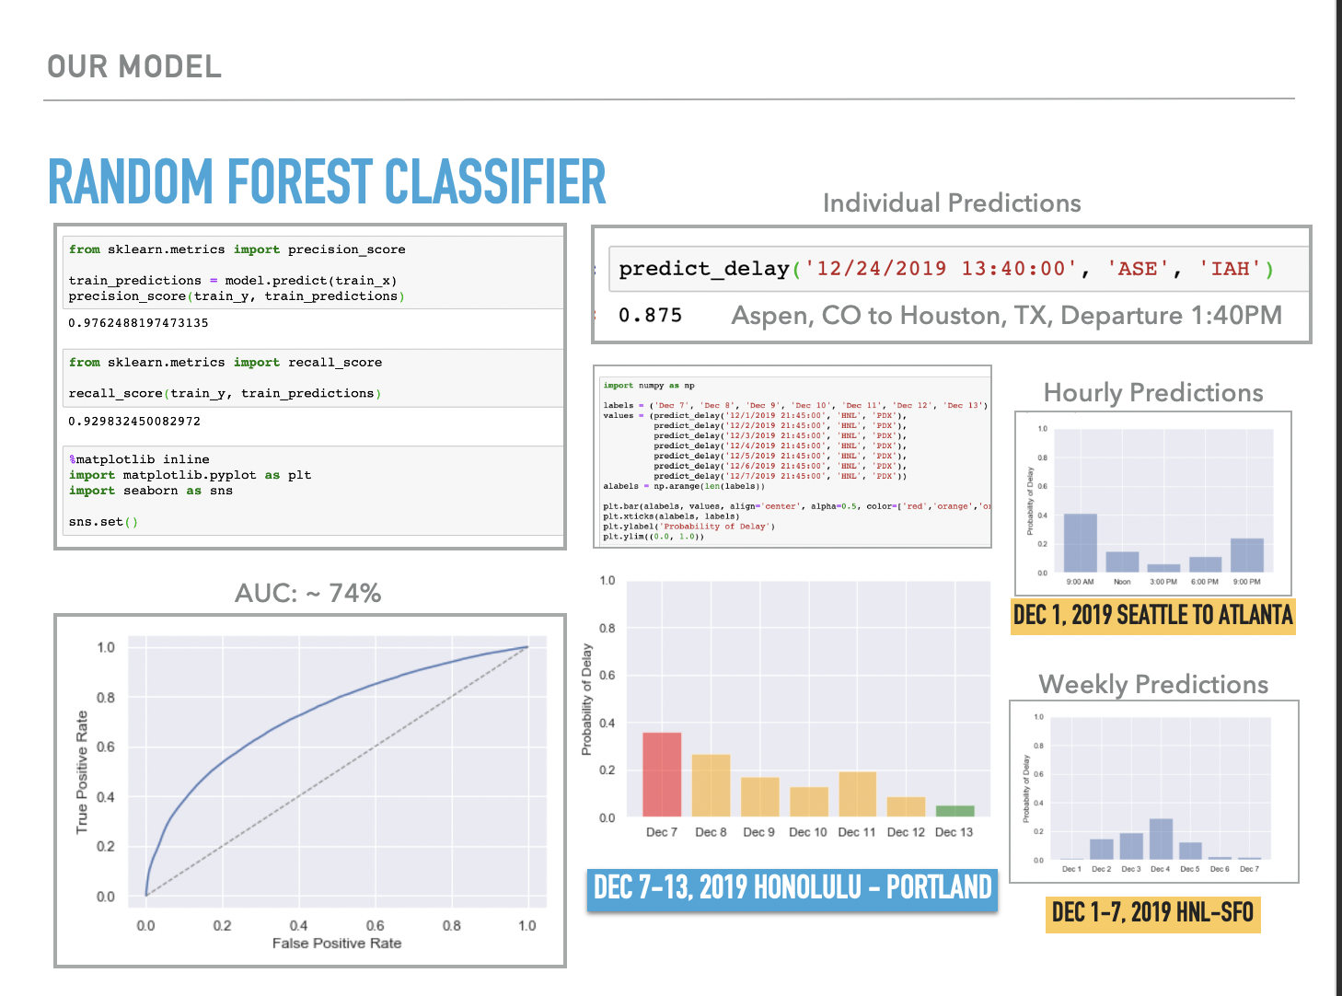Click the Hourly Predictions heading
This screenshot has height=996, width=1342.
pos(1152,393)
